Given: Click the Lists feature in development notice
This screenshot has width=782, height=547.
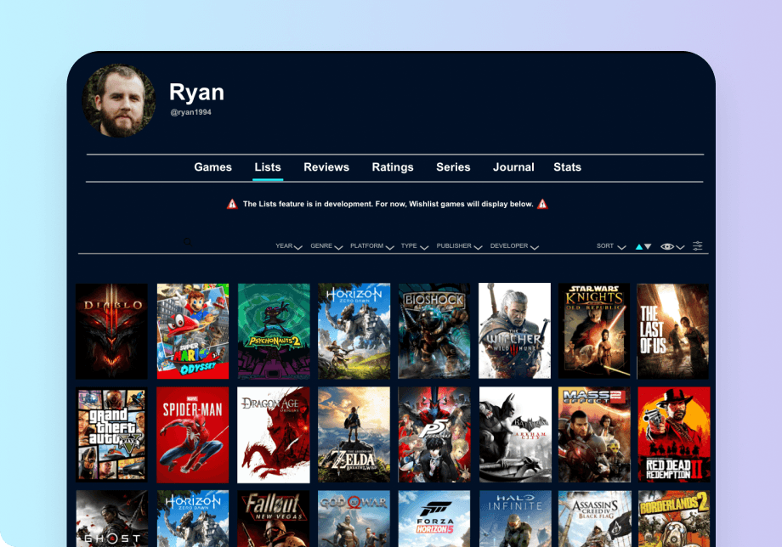Looking at the screenshot, I should click(x=388, y=204).
